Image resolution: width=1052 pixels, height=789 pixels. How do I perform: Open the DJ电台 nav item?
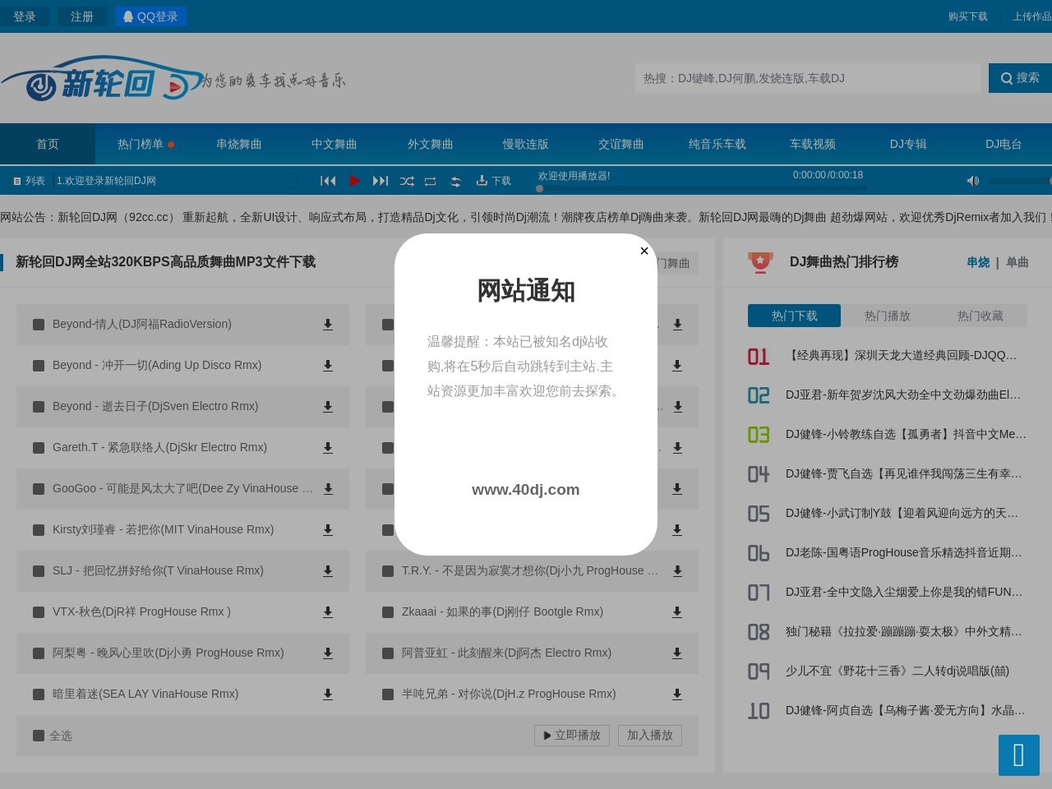(x=1004, y=144)
